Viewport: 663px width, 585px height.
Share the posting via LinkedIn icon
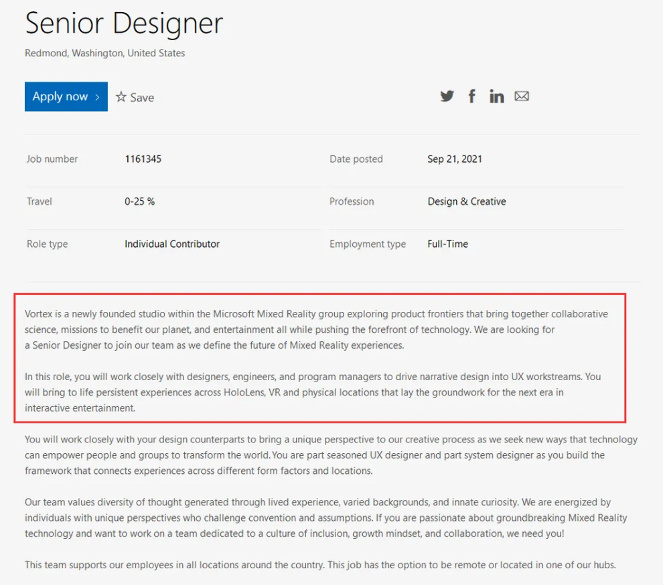click(x=496, y=96)
